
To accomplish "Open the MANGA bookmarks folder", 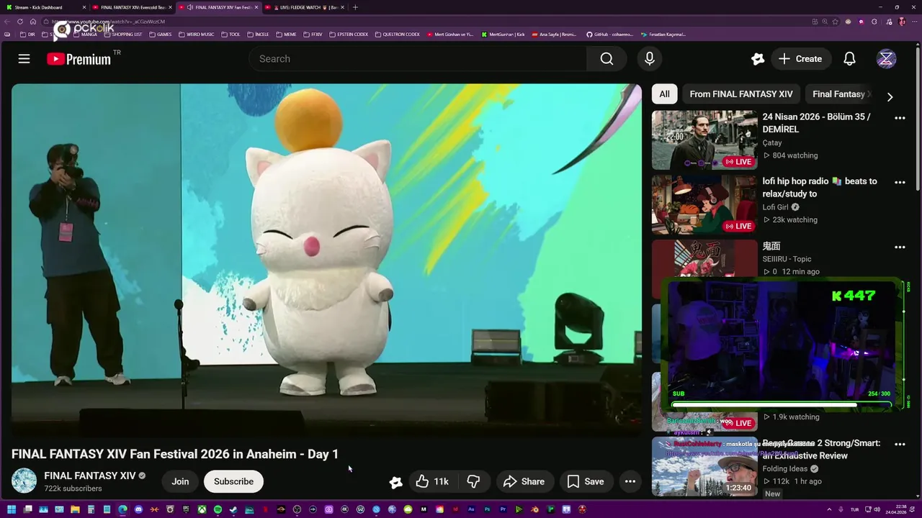I will (85, 35).
